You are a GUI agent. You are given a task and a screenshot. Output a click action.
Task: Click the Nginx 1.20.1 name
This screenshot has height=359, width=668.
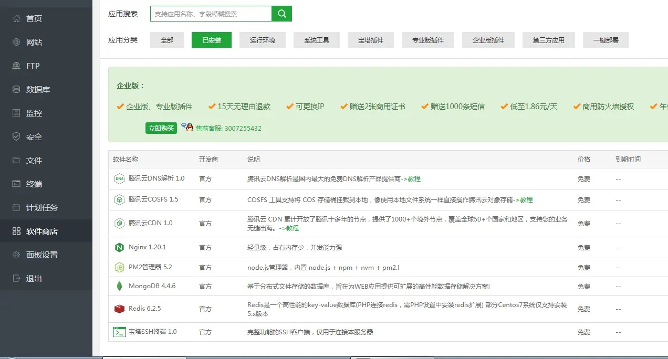(147, 247)
